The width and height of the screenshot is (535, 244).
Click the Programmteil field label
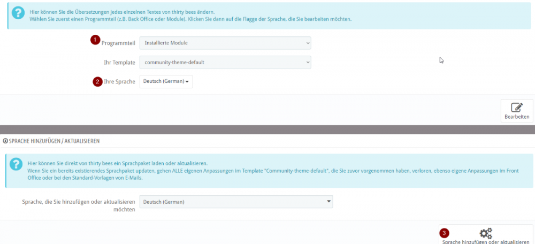click(118, 43)
